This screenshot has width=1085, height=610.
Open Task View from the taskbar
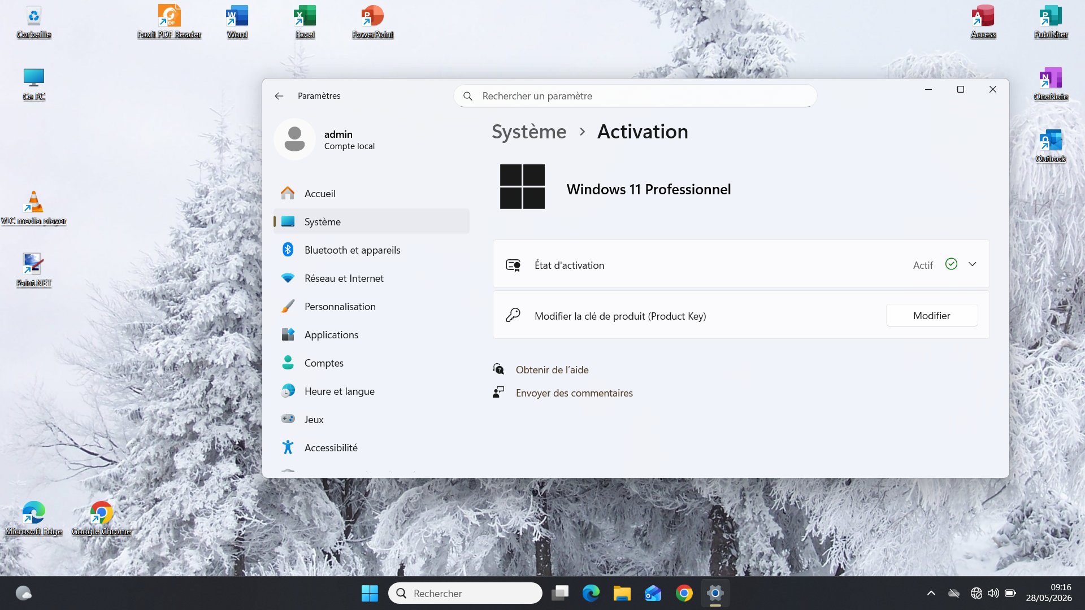click(x=560, y=593)
